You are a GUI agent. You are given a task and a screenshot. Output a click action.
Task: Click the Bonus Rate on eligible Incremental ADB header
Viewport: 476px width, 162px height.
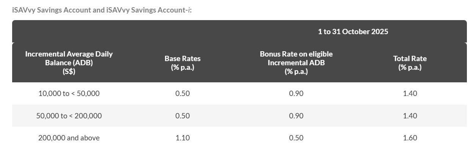[x=296, y=58]
